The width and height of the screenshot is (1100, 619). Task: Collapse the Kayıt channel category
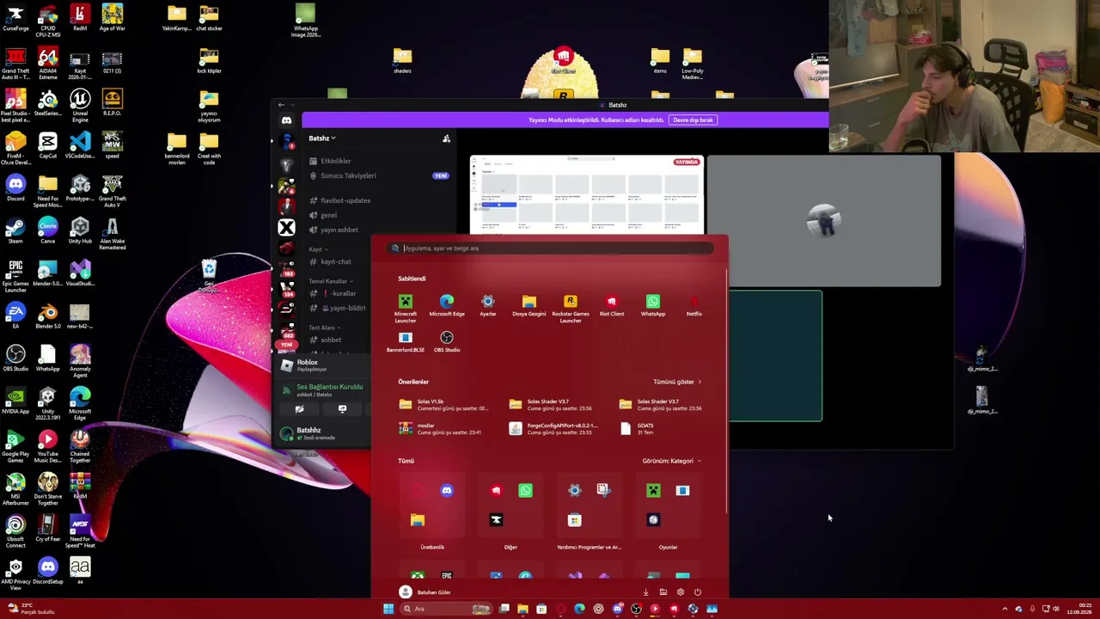(x=317, y=249)
